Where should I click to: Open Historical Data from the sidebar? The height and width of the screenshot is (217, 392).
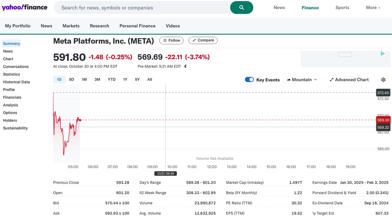pos(16,82)
